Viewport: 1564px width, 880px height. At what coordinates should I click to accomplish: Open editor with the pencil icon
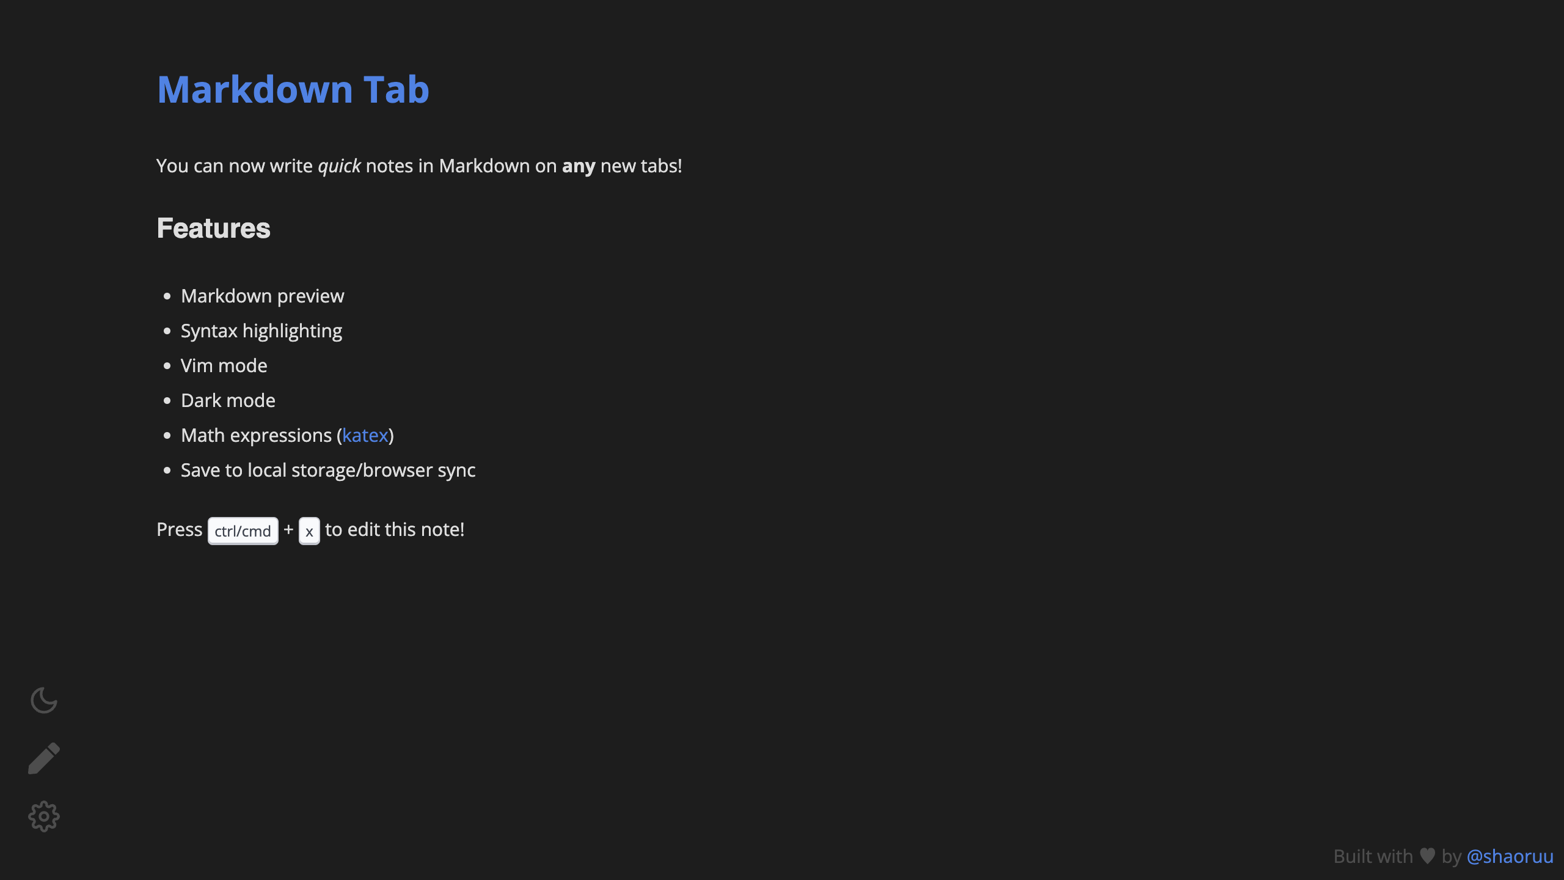44,758
